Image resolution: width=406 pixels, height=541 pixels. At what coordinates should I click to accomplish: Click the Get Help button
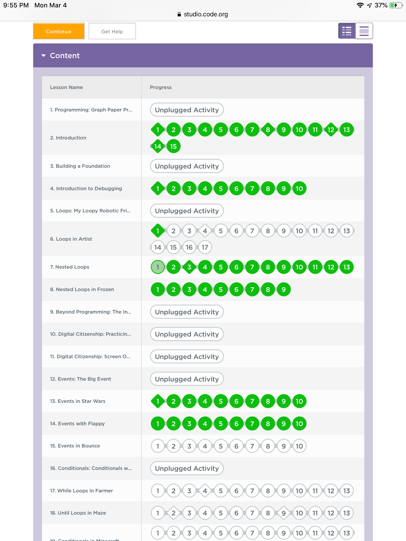pyautogui.click(x=112, y=31)
